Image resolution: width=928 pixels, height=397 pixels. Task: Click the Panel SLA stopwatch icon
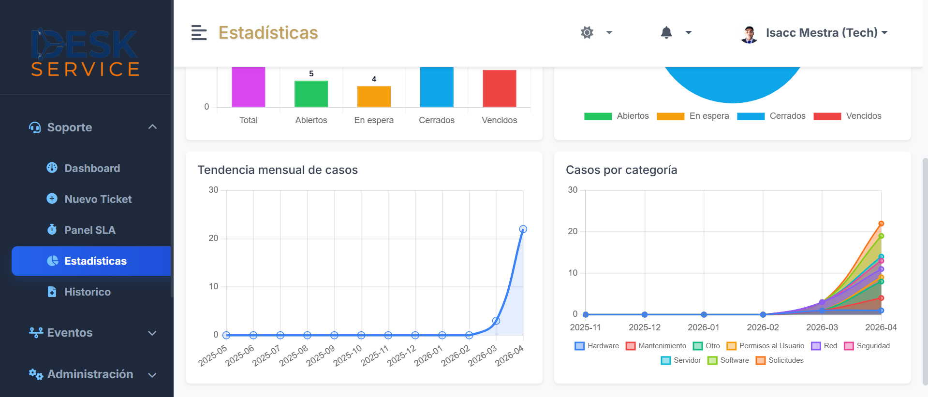pos(52,229)
